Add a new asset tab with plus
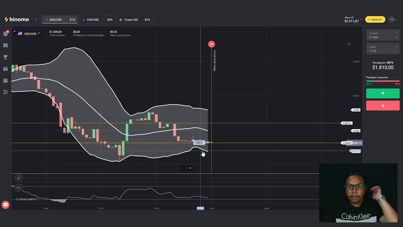The height and width of the screenshot is (227, 403). click(x=36, y=20)
